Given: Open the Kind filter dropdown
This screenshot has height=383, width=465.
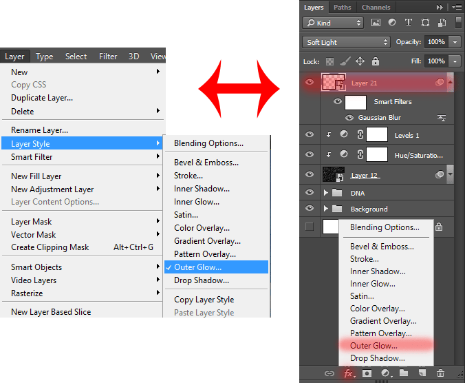Looking at the screenshot, I should (x=333, y=23).
